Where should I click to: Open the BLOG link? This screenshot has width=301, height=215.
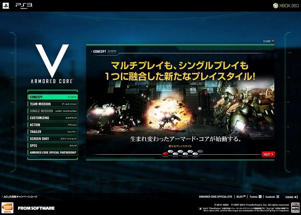pos(239,197)
